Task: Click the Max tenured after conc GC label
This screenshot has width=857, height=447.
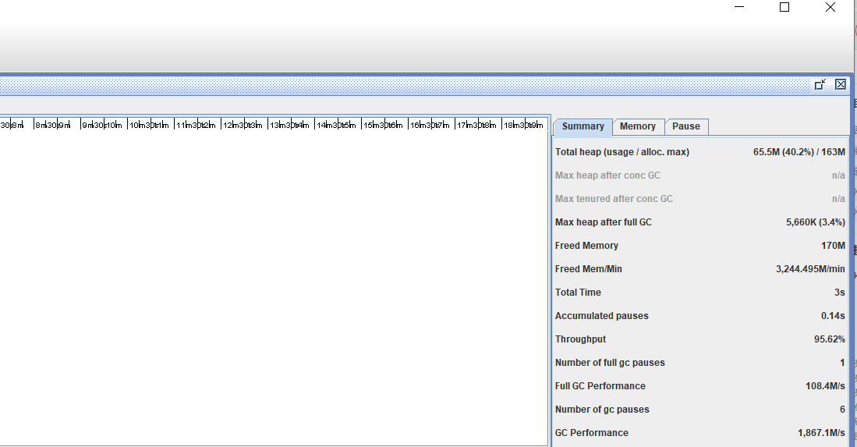Action: (x=614, y=199)
